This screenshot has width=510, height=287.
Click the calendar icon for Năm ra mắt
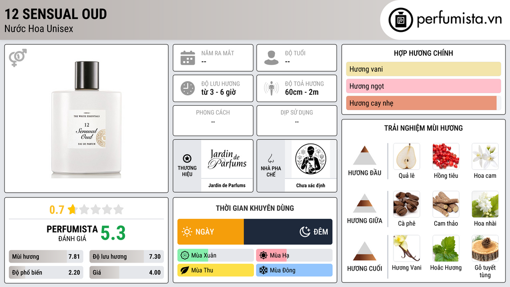click(188, 58)
